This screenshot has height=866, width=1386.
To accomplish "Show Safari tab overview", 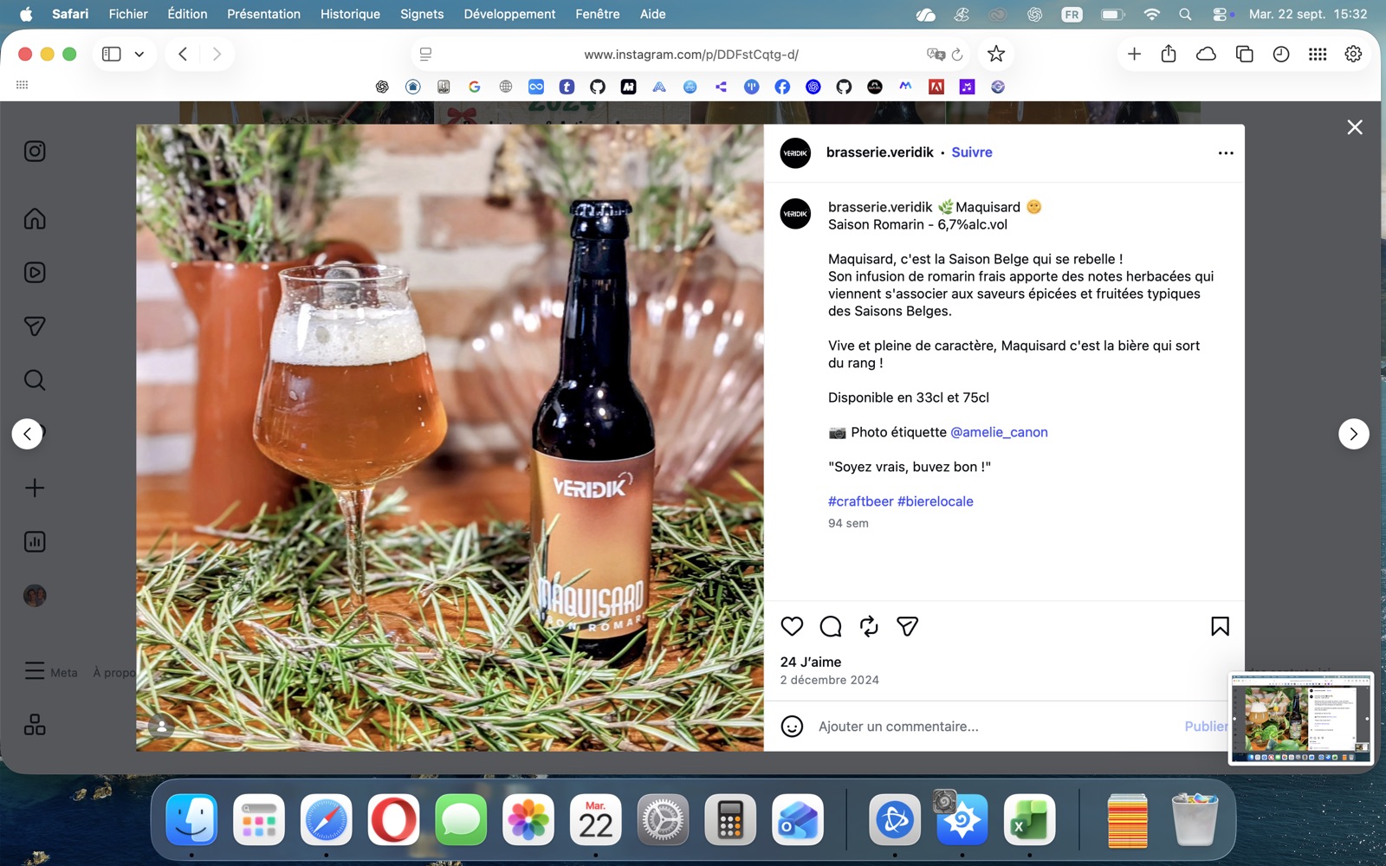I will click(1245, 54).
